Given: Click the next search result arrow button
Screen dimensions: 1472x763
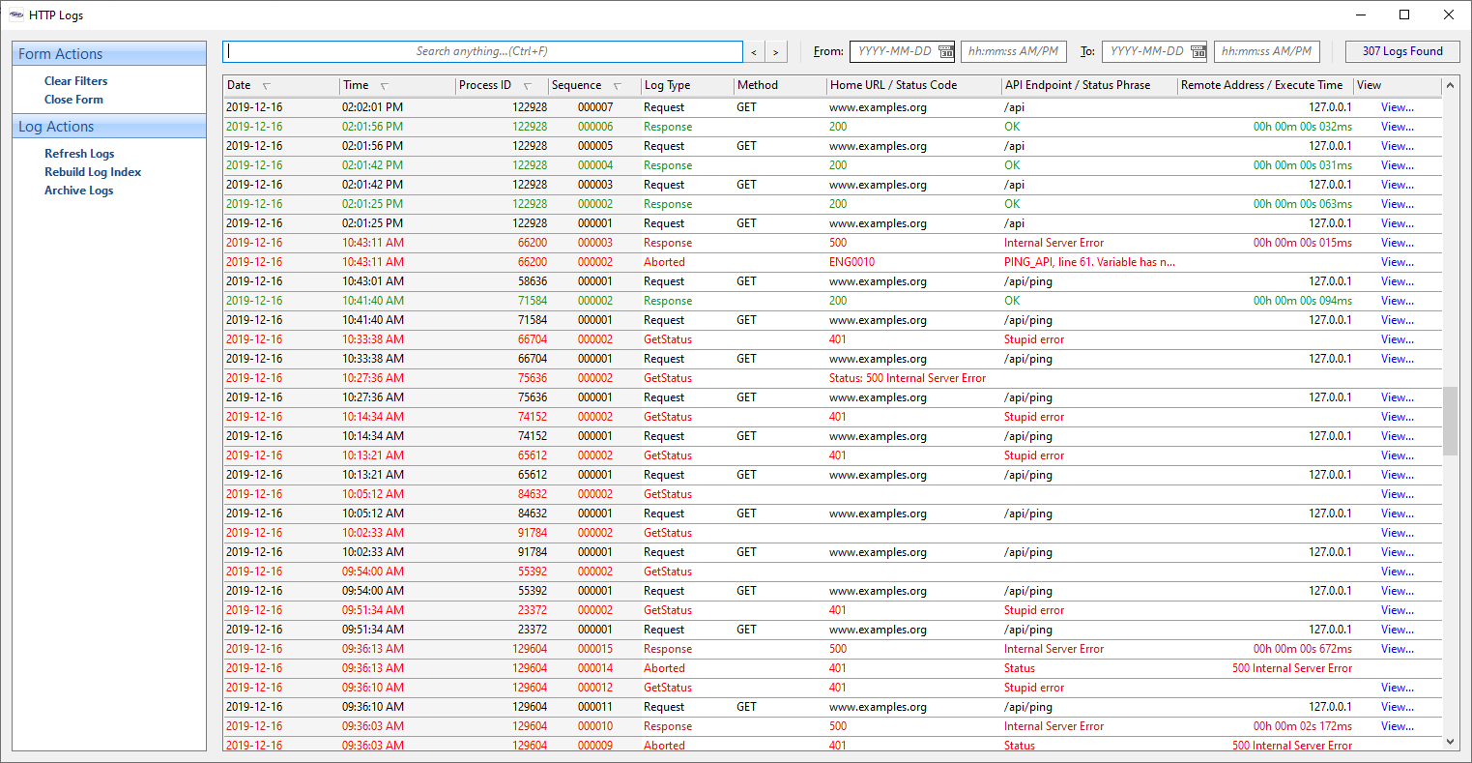Looking at the screenshot, I should [x=775, y=52].
